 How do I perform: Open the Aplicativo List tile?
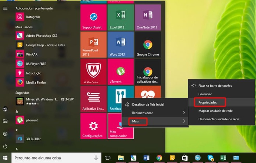93,99
